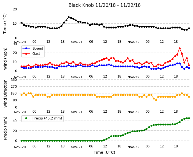
Task: Click the final green precipitation data point
Action: point(189,118)
